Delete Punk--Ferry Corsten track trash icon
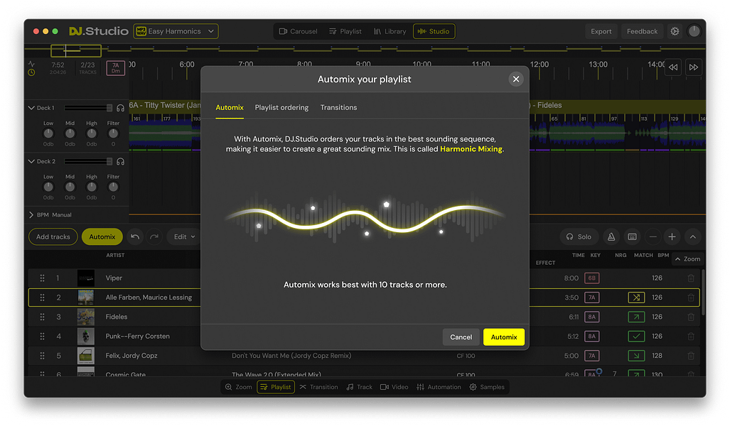Screen dimensions: 730x426 point(691,337)
